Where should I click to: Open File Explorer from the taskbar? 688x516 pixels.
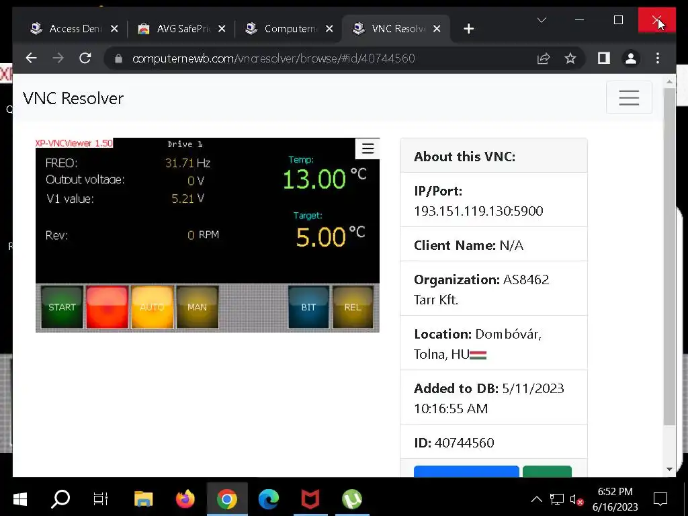[x=143, y=499]
